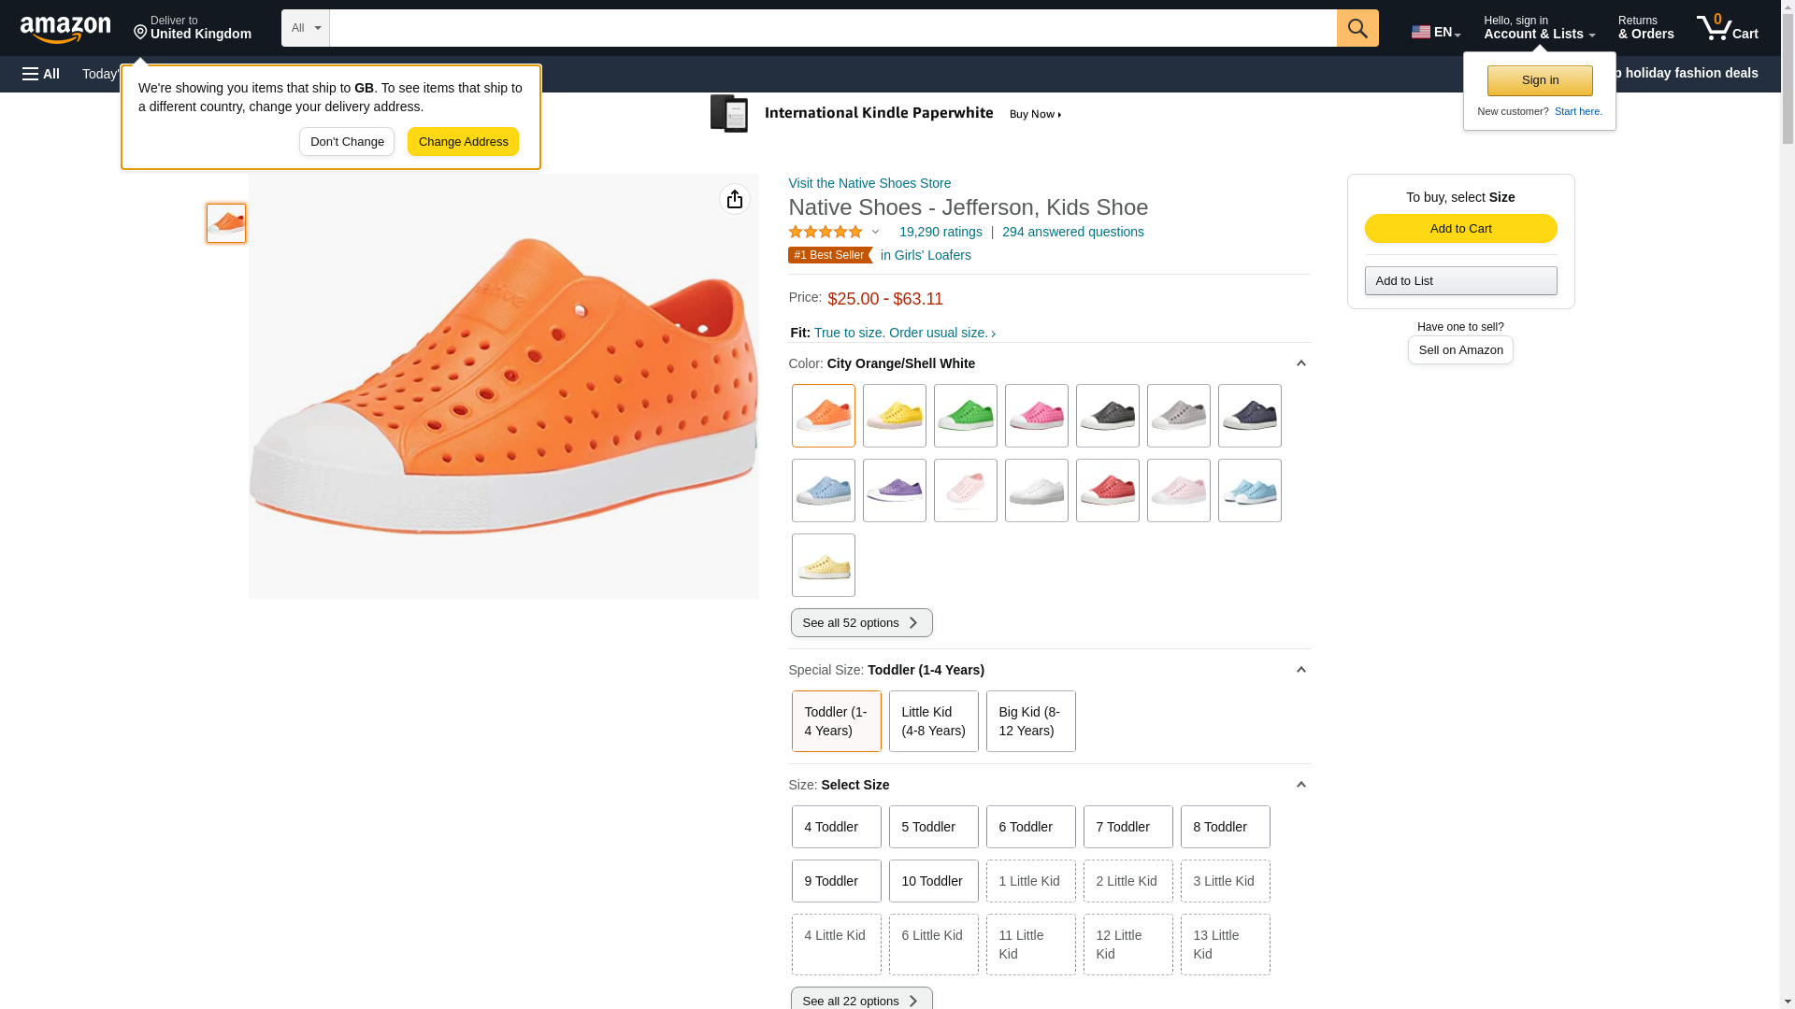Click the yellow Add to Cart button
1795x1009 pixels.
coord(1460,229)
